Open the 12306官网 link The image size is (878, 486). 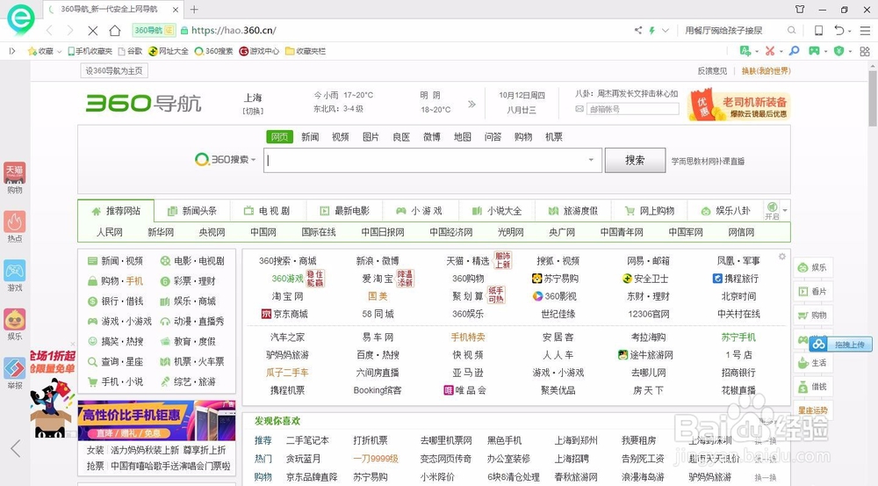[649, 314]
